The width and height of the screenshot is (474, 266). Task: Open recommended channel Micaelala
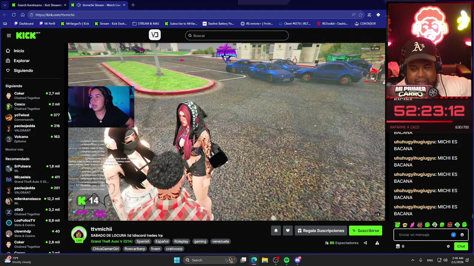coord(33,179)
